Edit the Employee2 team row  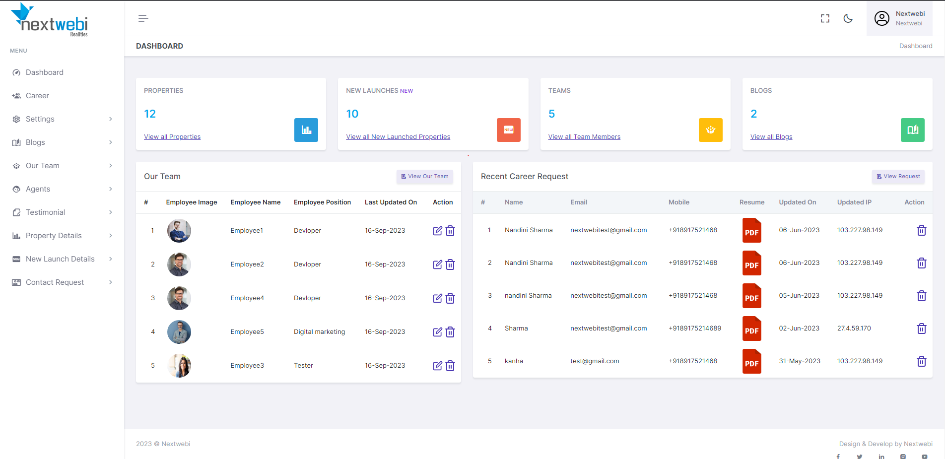click(437, 264)
